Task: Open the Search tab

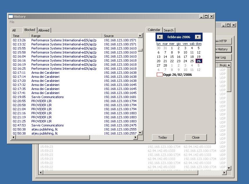Action: click(x=168, y=30)
